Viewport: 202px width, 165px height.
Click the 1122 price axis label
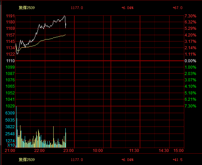10,54
